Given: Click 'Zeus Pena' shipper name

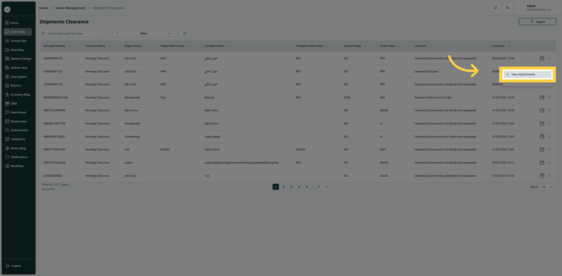Looking at the screenshot, I should [131, 110].
